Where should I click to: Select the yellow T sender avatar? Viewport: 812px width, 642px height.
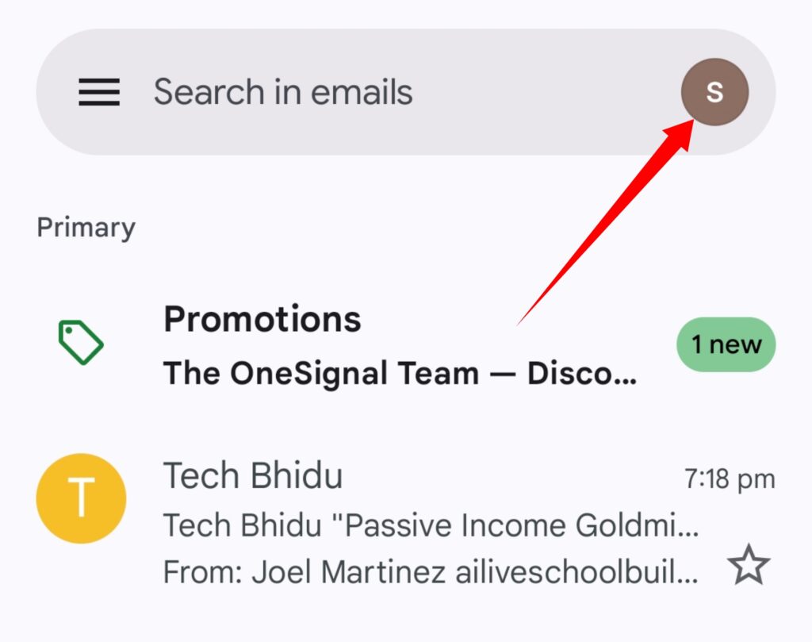[x=82, y=498]
